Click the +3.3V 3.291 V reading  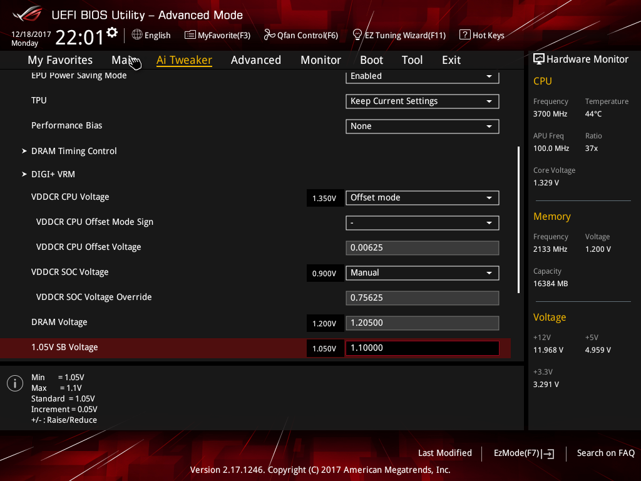[x=546, y=385]
